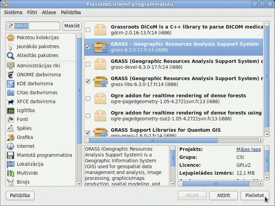Open the Atlase menu
This screenshot has width=275, height=206.
[x=49, y=12]
